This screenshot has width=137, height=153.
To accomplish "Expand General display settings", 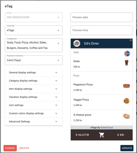I will 34,72.
